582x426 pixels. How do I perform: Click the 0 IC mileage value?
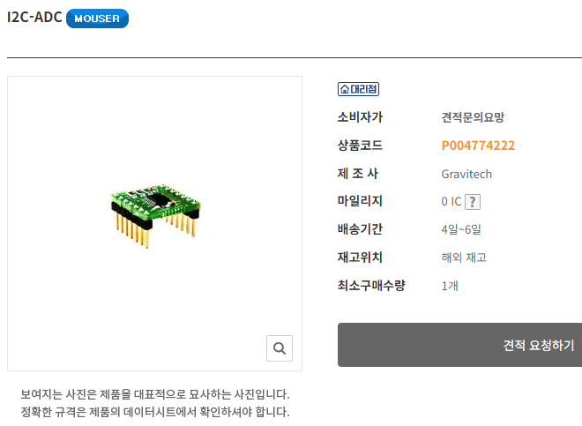pyautogui.click(x=451, y=202)
